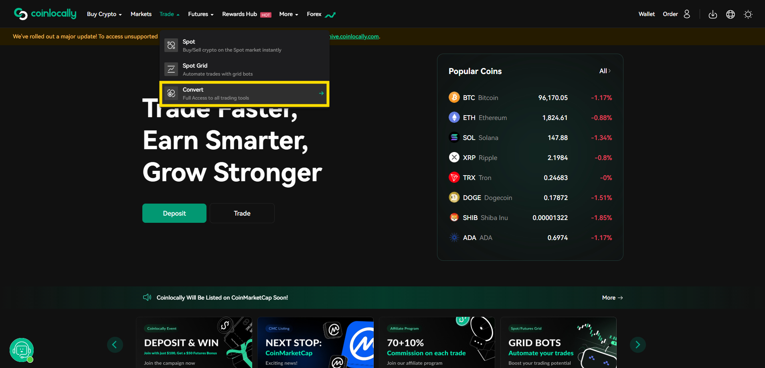Click DOGE change -1.51%

(601, 198)
